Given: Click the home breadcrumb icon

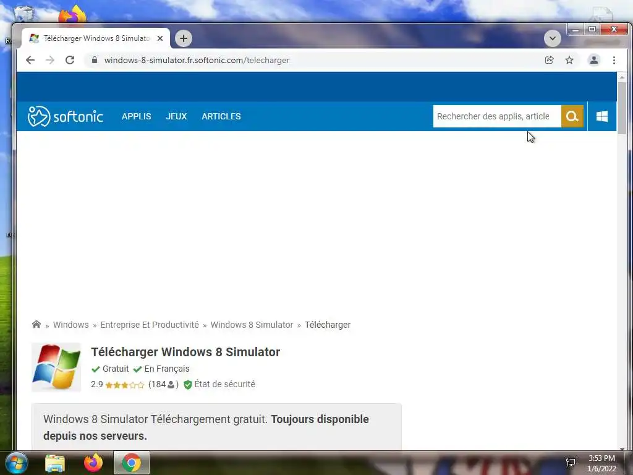Looking at the screenshot, I should [x=36, y=324].
